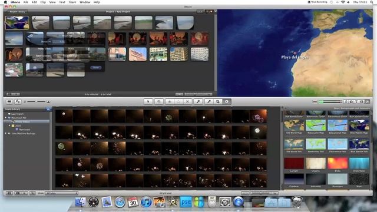Select the Organic beige background
377x212 pixels.
pos(316,163)
